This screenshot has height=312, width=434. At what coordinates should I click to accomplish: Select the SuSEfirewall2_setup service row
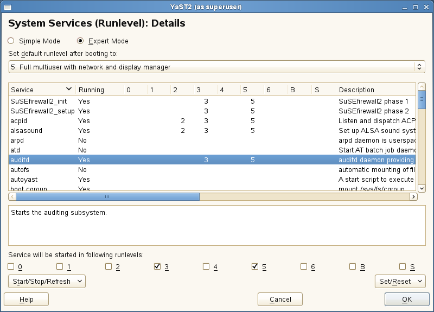point(212,111)
